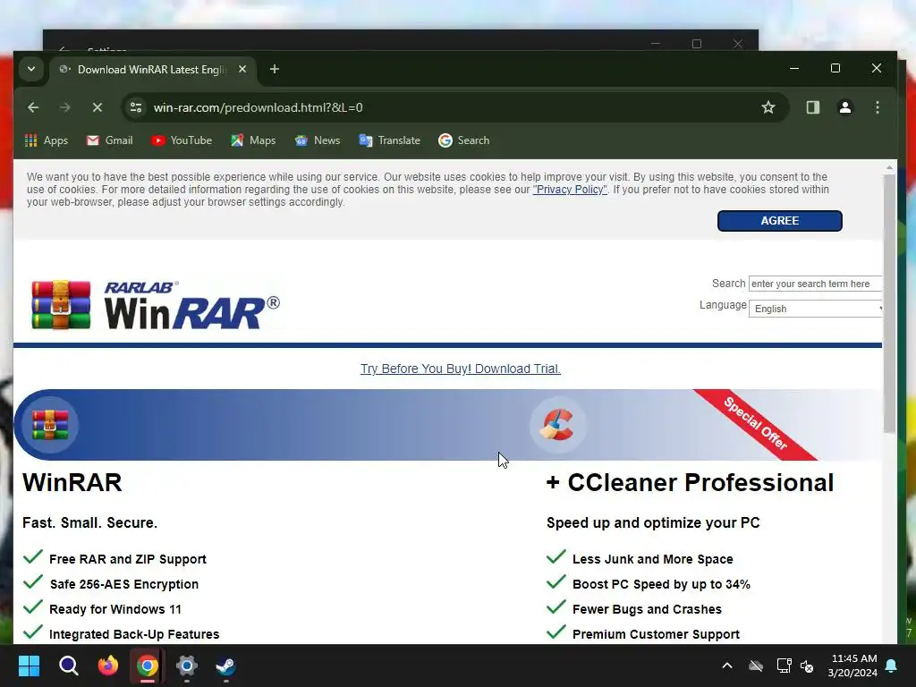Click the WinRAR heading
The image size is (916, 687).
pyautogui.click(x=72, y=482)
